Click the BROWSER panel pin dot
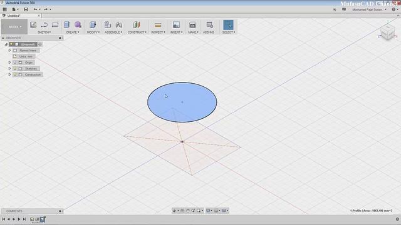The width and height of the screenshot is (401, 225). (60, 38)
